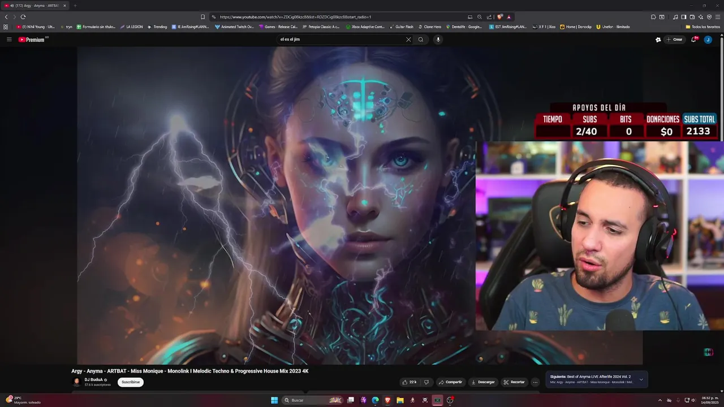Open the browser main menu
Screen dimensions: 724x407
tap(718, 17)
